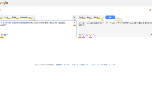Click the 'ビジネス向け Google 翻訳' footer label

pyautogui.click(x=44, y=65)
